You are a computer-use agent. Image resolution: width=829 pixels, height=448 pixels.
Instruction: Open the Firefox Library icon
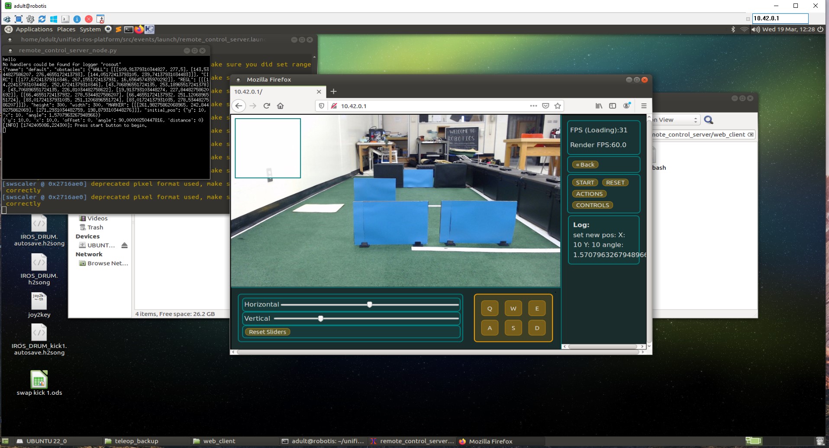(599, 106)
